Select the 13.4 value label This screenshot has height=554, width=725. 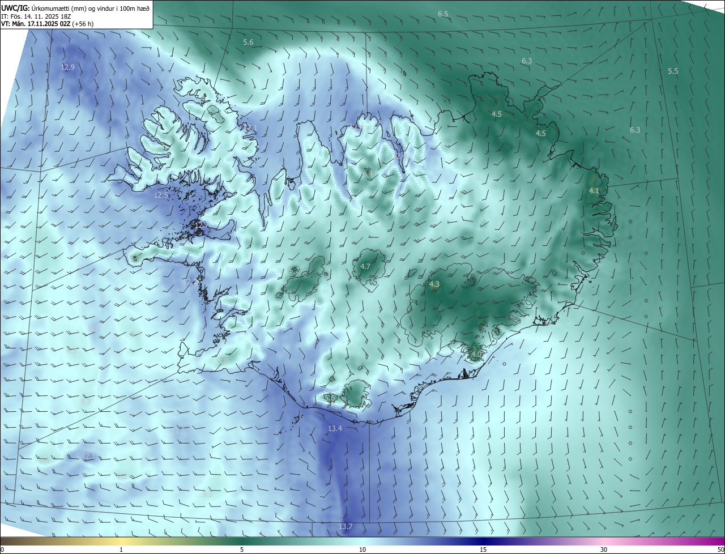click(x=335, y=428)
